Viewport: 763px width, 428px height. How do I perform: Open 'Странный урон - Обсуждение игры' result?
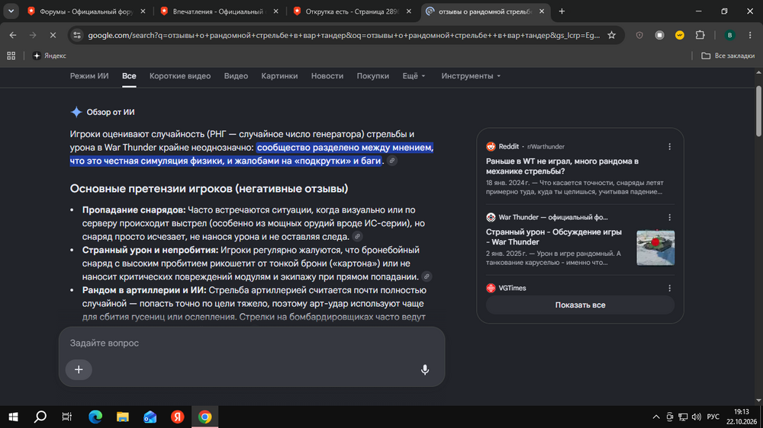tap(554, 237)
